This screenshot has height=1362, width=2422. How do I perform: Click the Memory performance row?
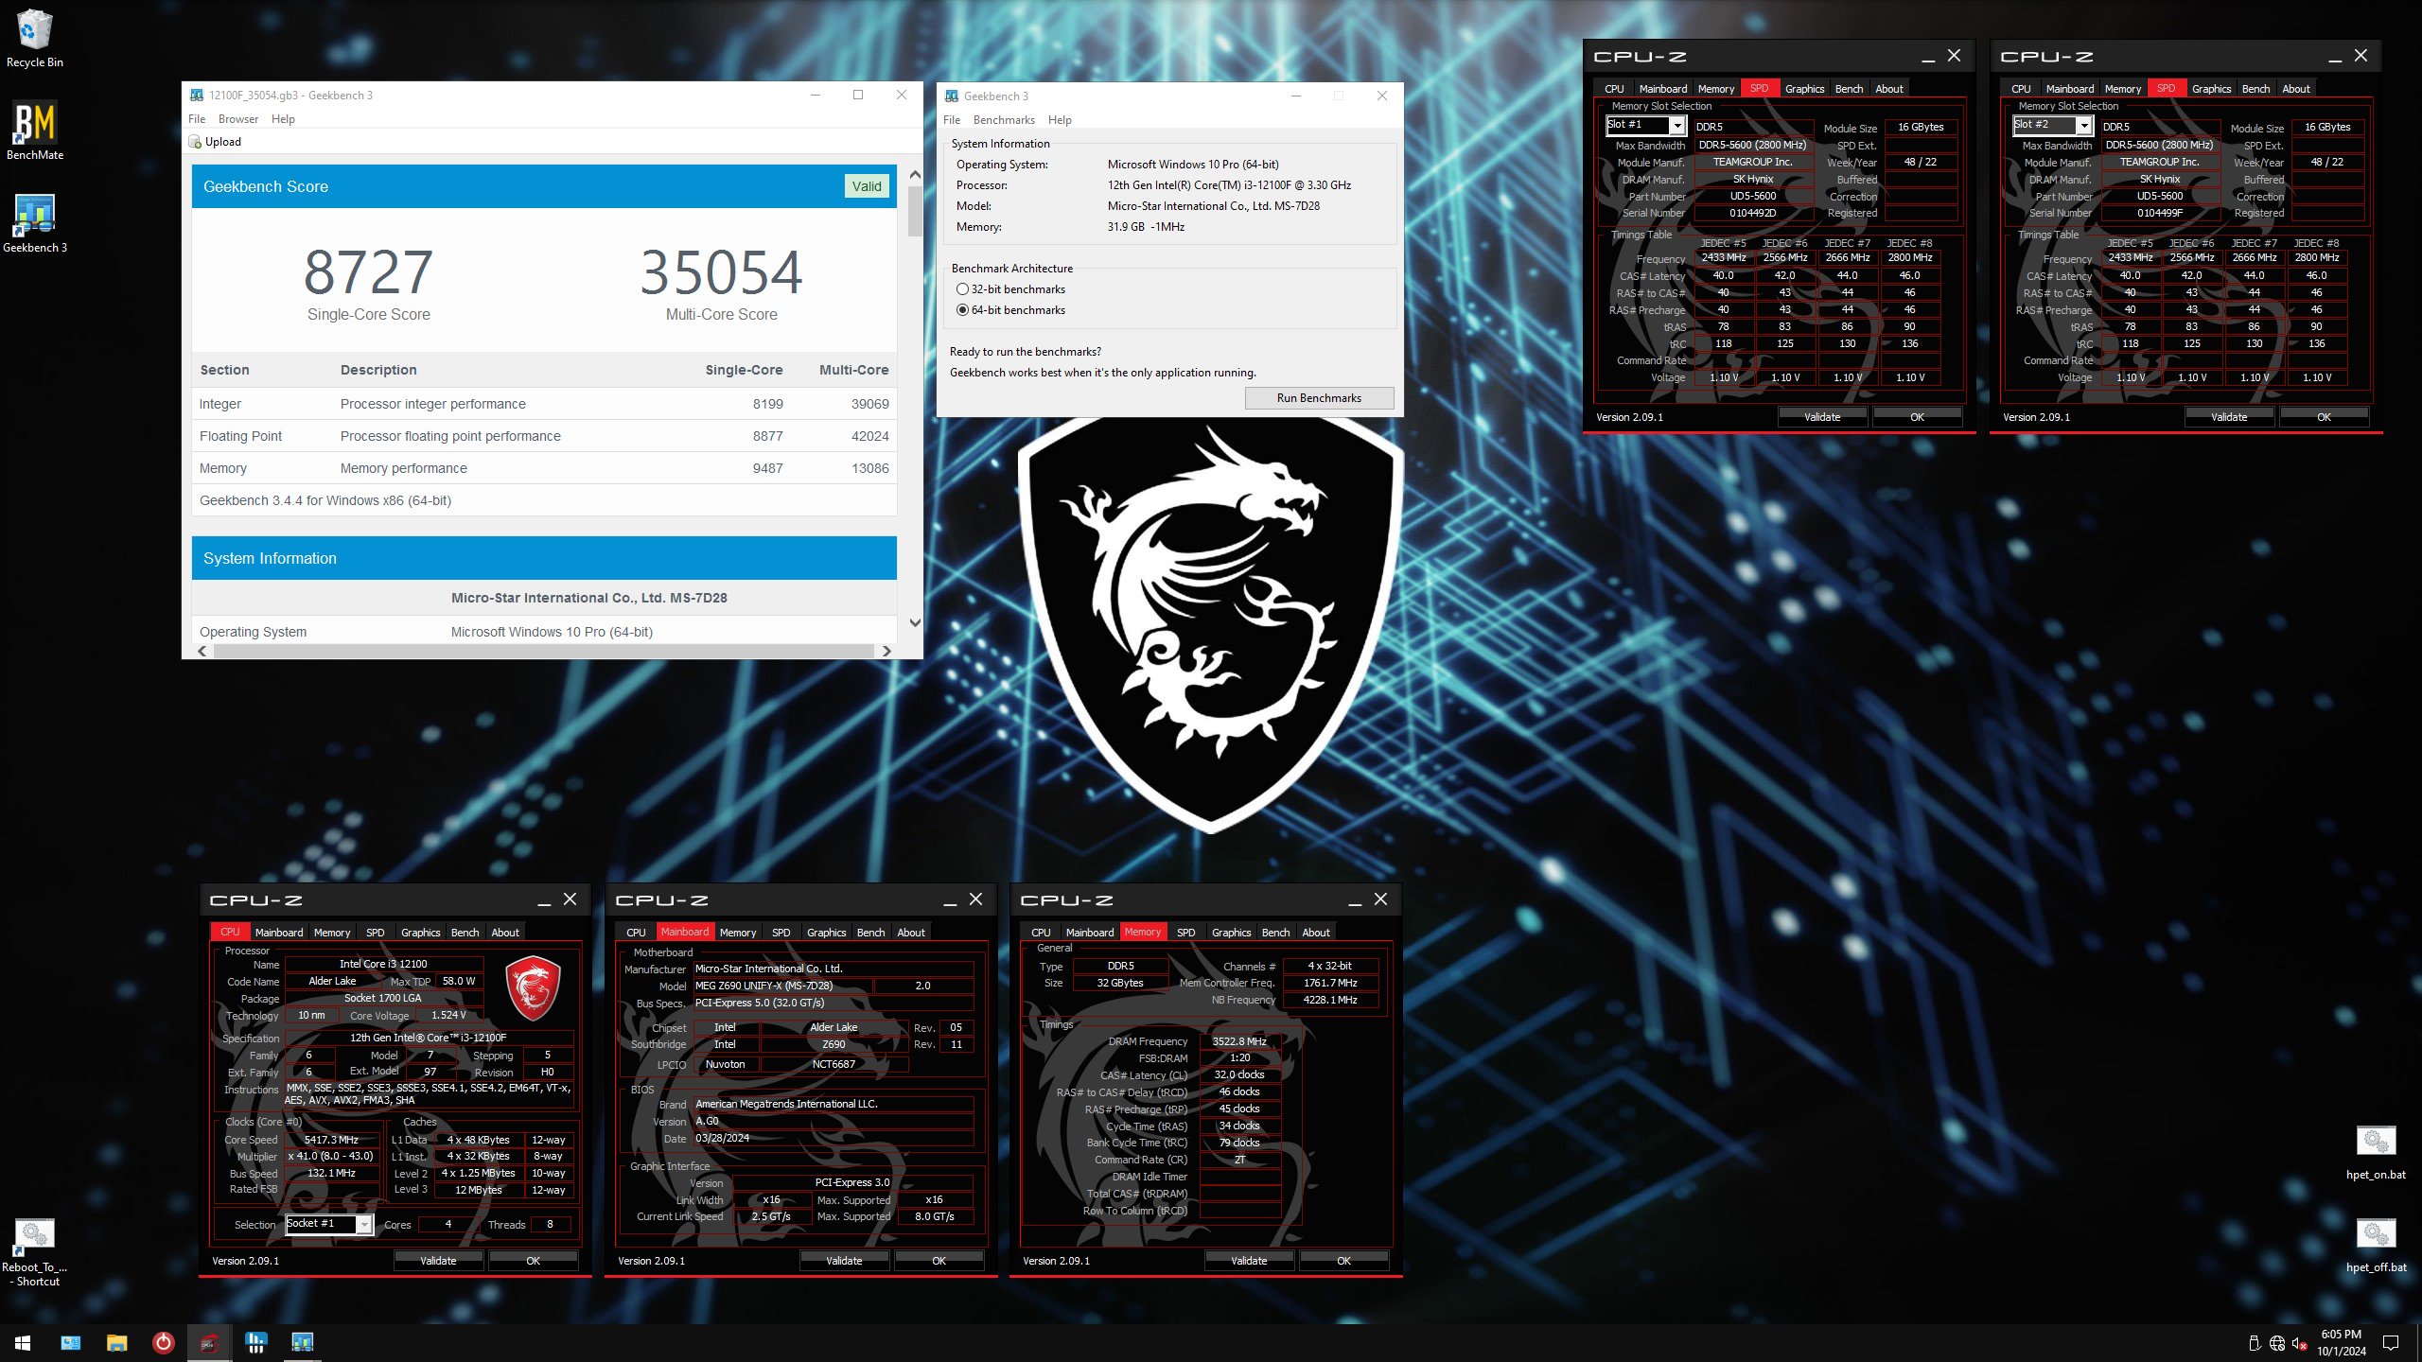(544, 468)
